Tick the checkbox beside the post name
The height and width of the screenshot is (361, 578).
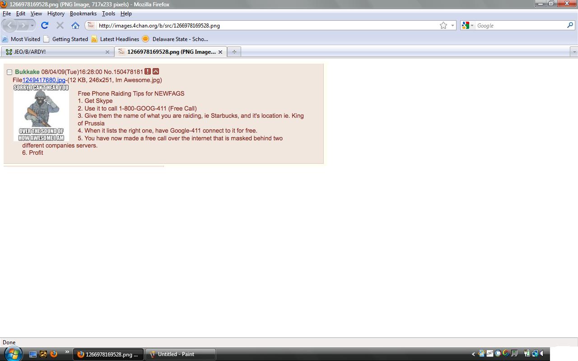(x=9, y=72)
